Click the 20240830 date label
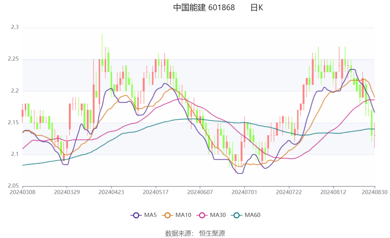390x238 pixels. point(375,192)
